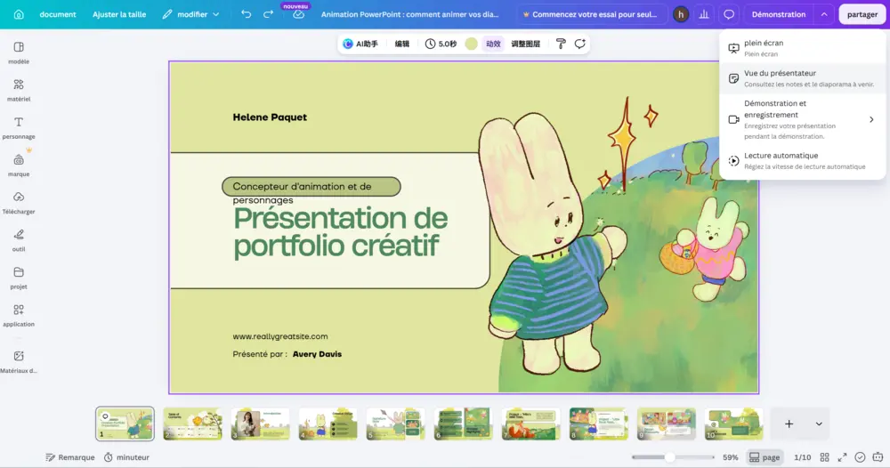This screenshot has width=890, height=468.
Task: Open the outil draw tool panel
Action: pyautogui.click(x=19, y=240)
